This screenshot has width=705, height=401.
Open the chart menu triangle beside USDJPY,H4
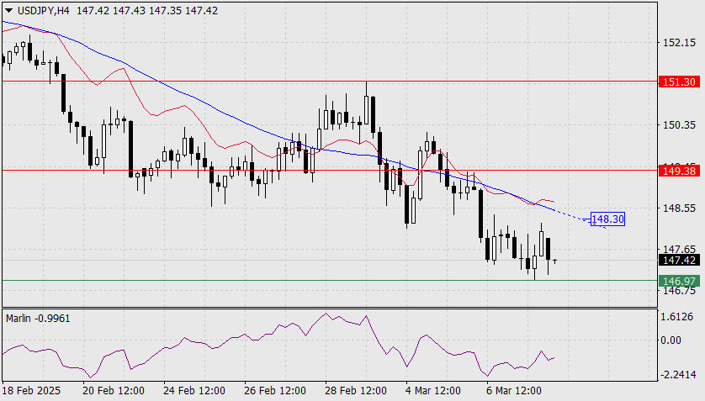pos(9,11)
